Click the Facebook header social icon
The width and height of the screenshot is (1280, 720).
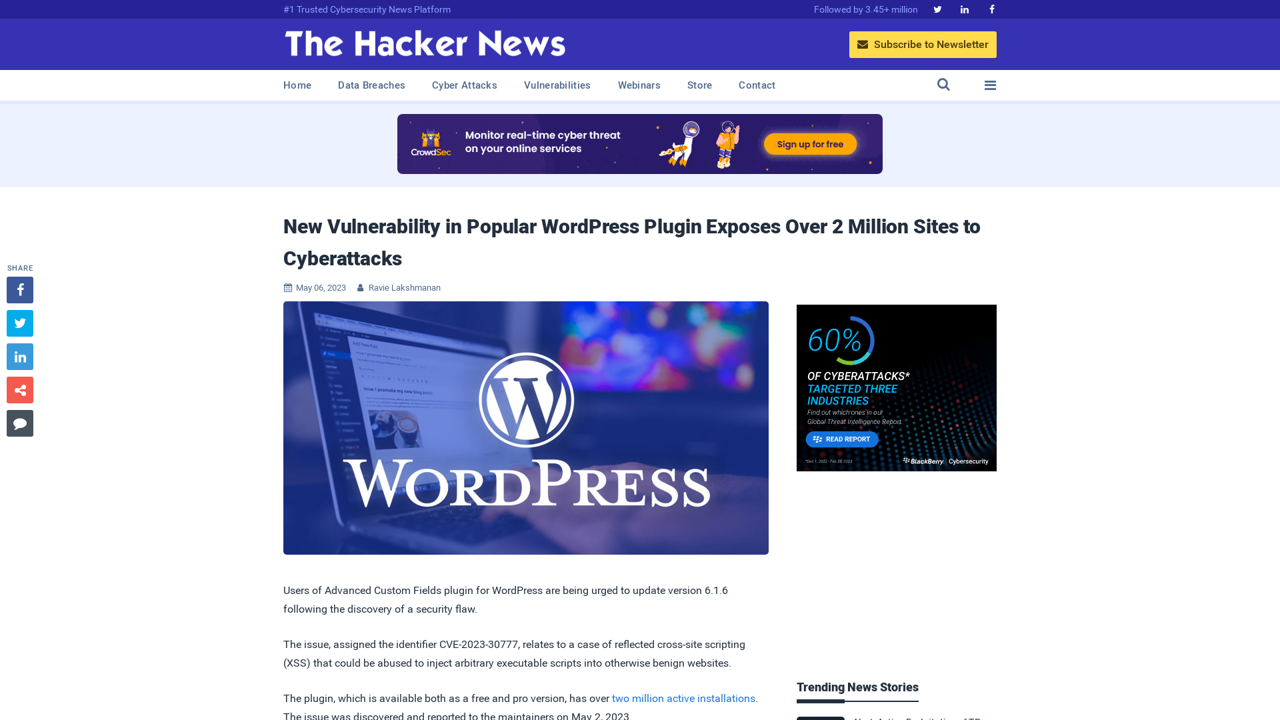(991, 9)
